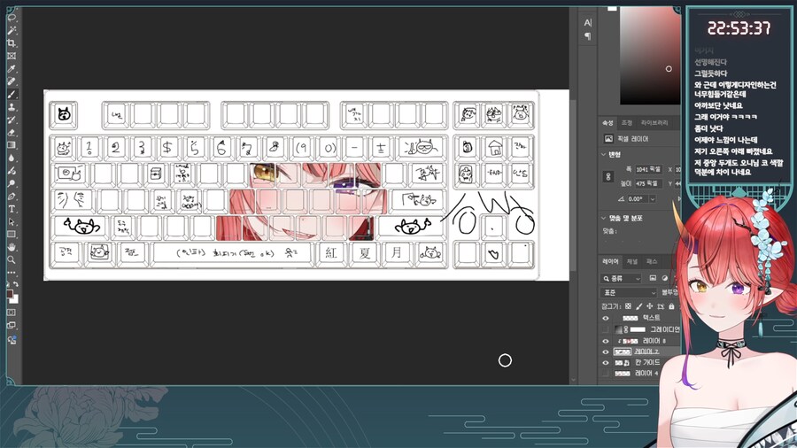Open the Character panel icon
797x448 pixels.
coord(587,22)
